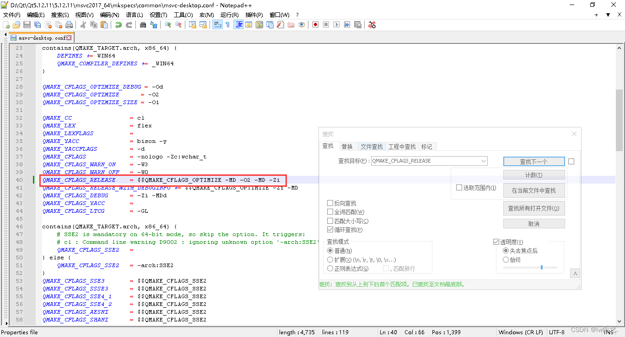Screen dimensions: 625x337
Task: Click the Function List toolbar icon
Action: pyautogui.click(x=280, y=25)
